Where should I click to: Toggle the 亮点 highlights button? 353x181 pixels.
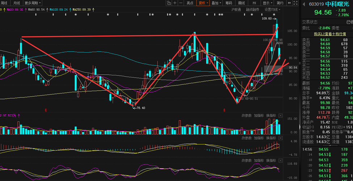(x=190, y=3)
